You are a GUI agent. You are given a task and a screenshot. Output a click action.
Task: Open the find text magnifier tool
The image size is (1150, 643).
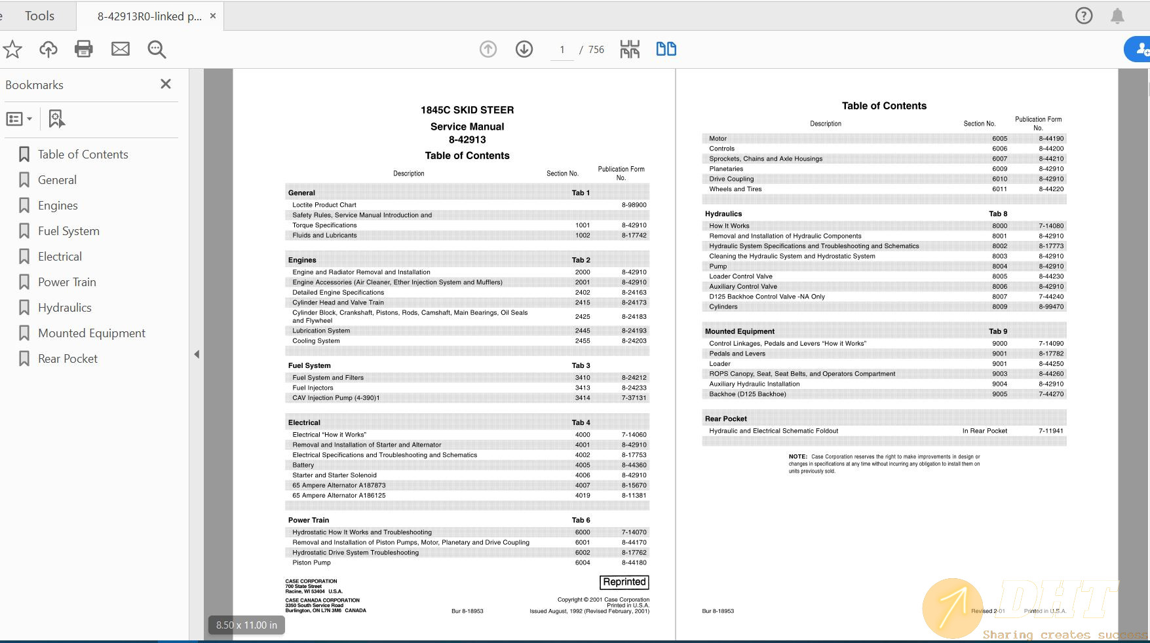157,49
